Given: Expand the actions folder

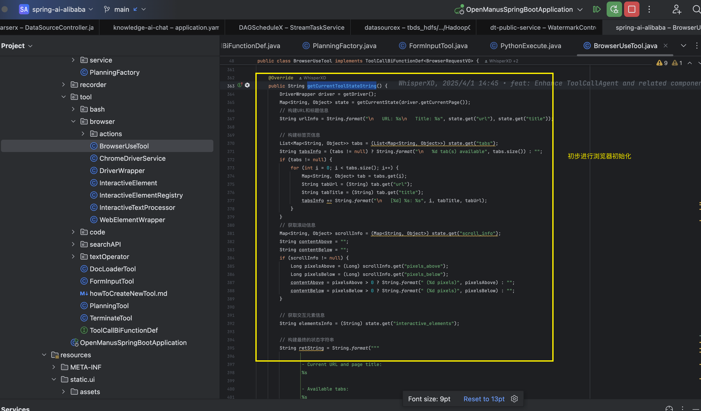Looking at the screenshot, I should click(x=83, y=134).
